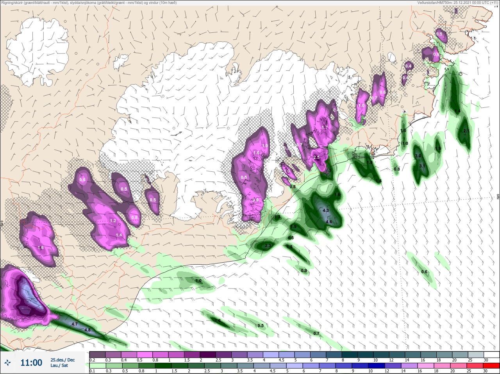Click the 2.1 rain value on the map
Screen dimensions: 500x374
click(466, 131)
